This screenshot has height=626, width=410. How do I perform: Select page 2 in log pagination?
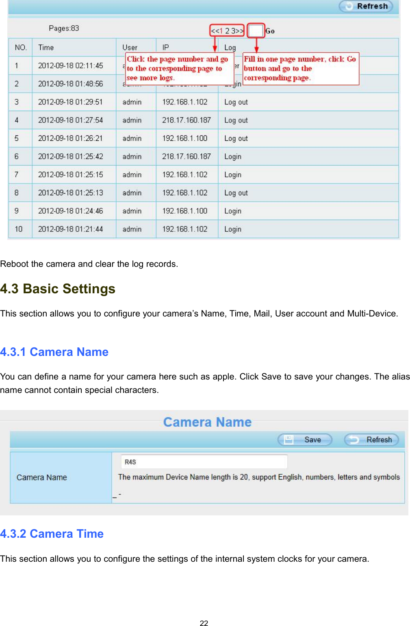tap(227, 31)
